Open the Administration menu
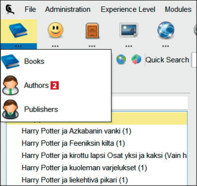Viewport: 197px width, 186px height. click(68, 9)
